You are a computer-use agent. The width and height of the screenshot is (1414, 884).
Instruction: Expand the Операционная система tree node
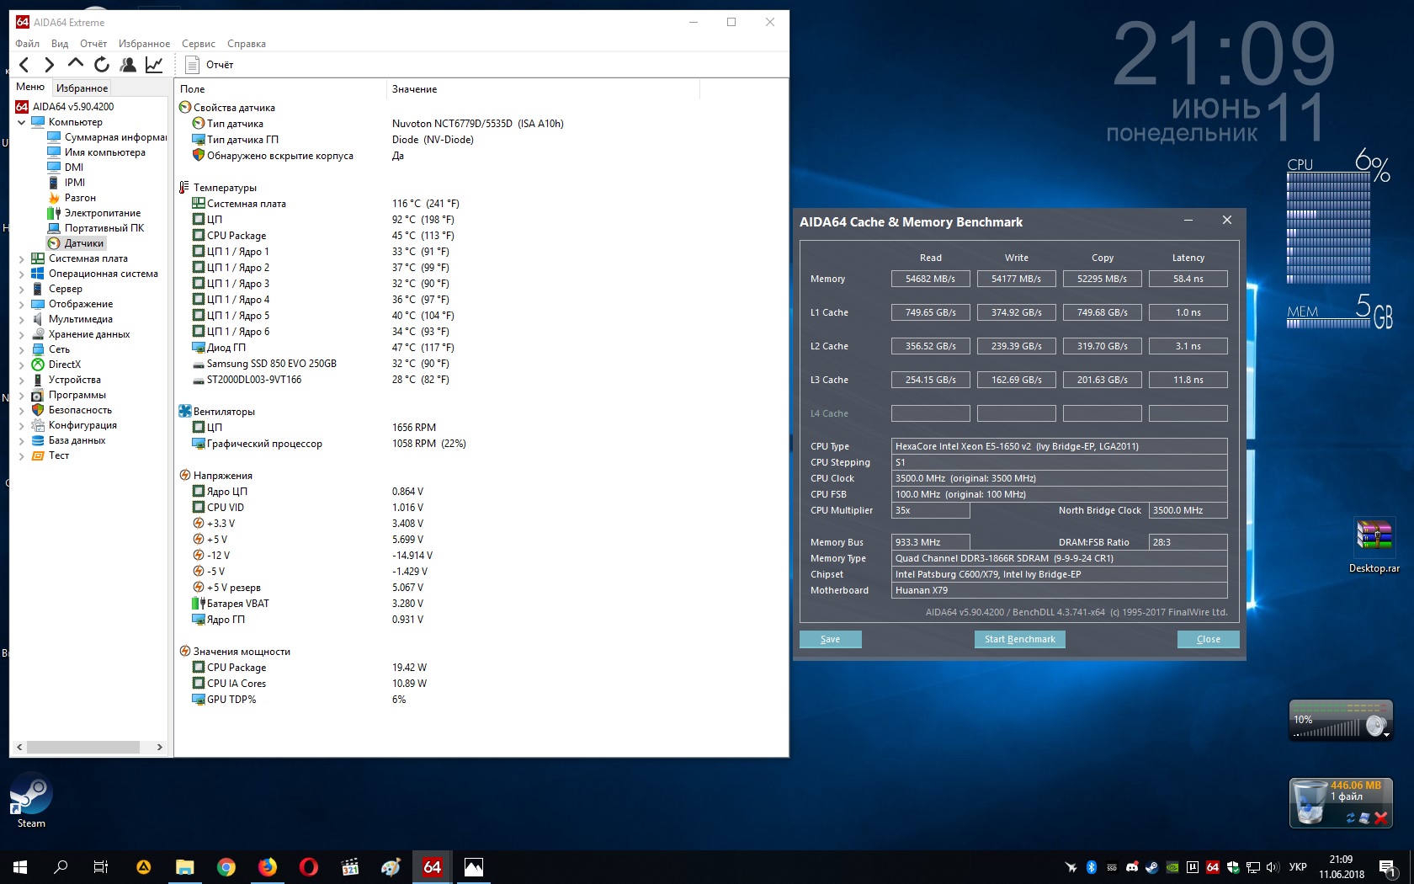[21, 274]
